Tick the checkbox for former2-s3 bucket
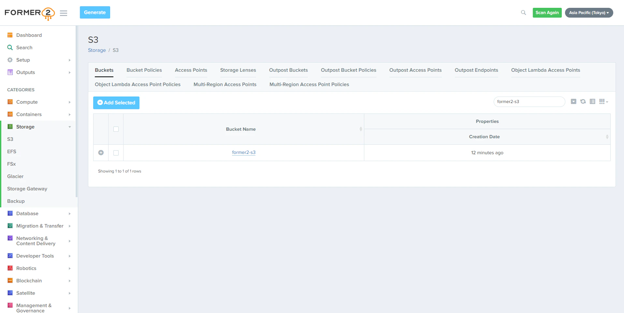This screenshot has height=313, width=624. click(116, 153)
